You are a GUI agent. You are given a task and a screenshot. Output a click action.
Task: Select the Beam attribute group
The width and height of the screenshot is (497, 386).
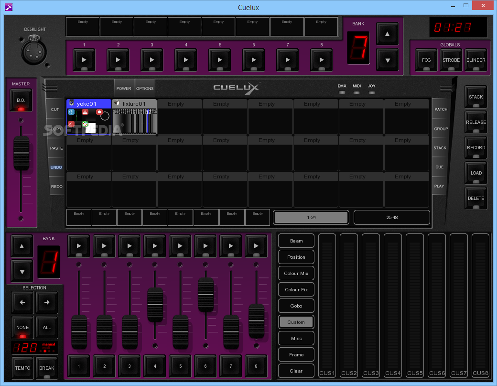click(x=296, y=241)
